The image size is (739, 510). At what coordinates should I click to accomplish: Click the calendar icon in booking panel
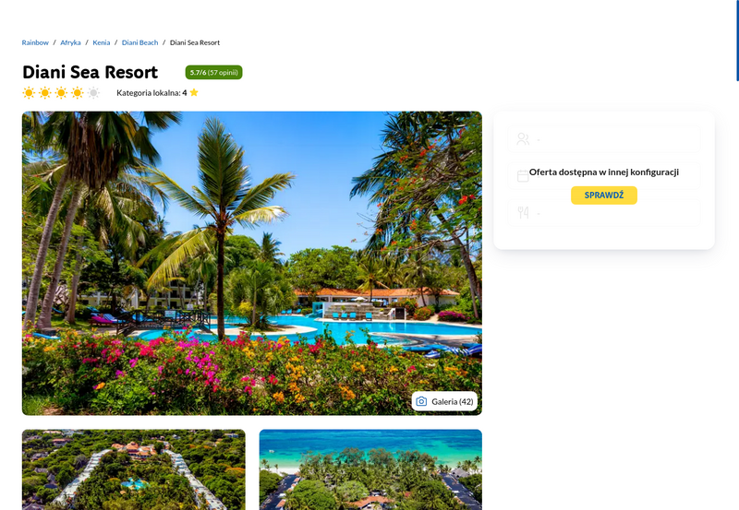pyautogui.click(x=523, y=176)
